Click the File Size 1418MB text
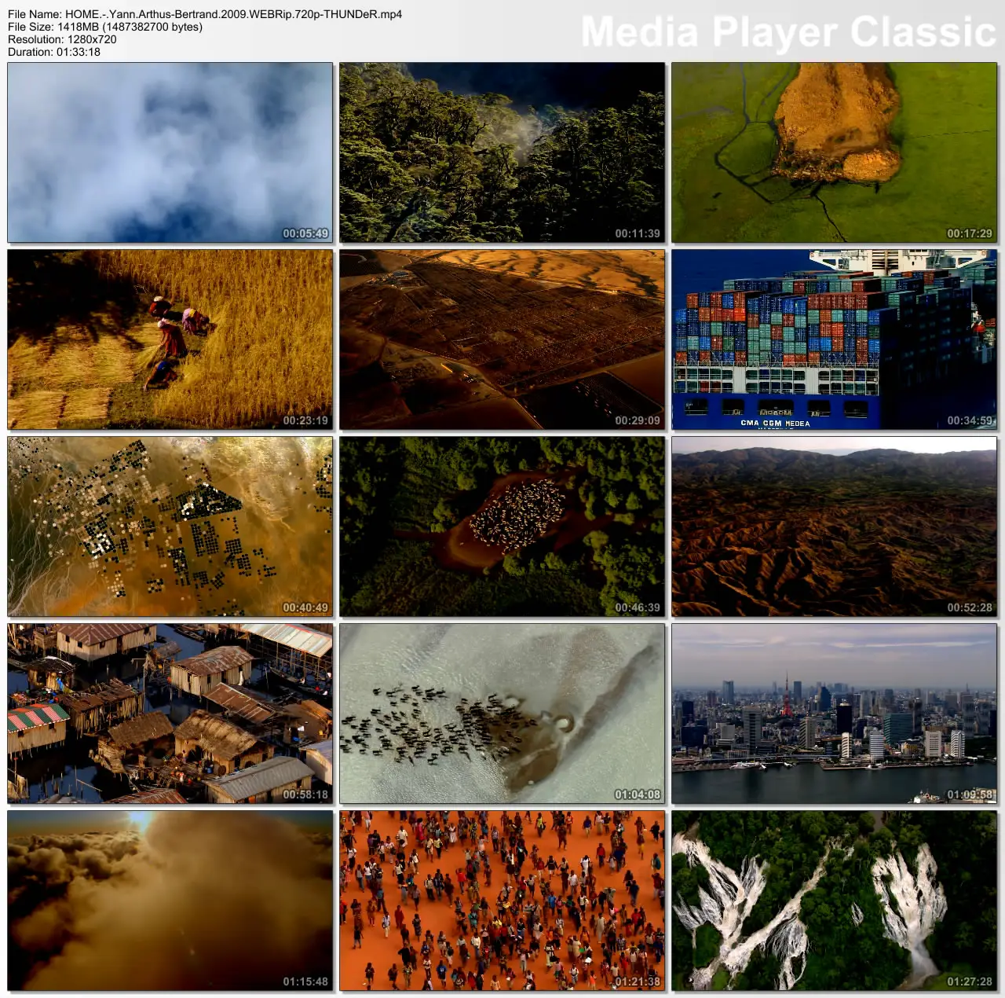This screenshot has height=998, width=1005. pos(105,27)
